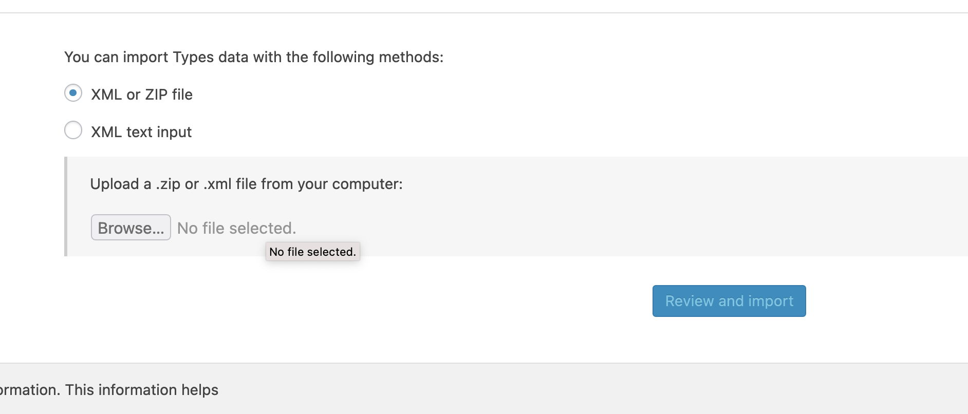Open the file chooser with Browse...
This screenshot has width=968, height=414.
coord(131,228)
